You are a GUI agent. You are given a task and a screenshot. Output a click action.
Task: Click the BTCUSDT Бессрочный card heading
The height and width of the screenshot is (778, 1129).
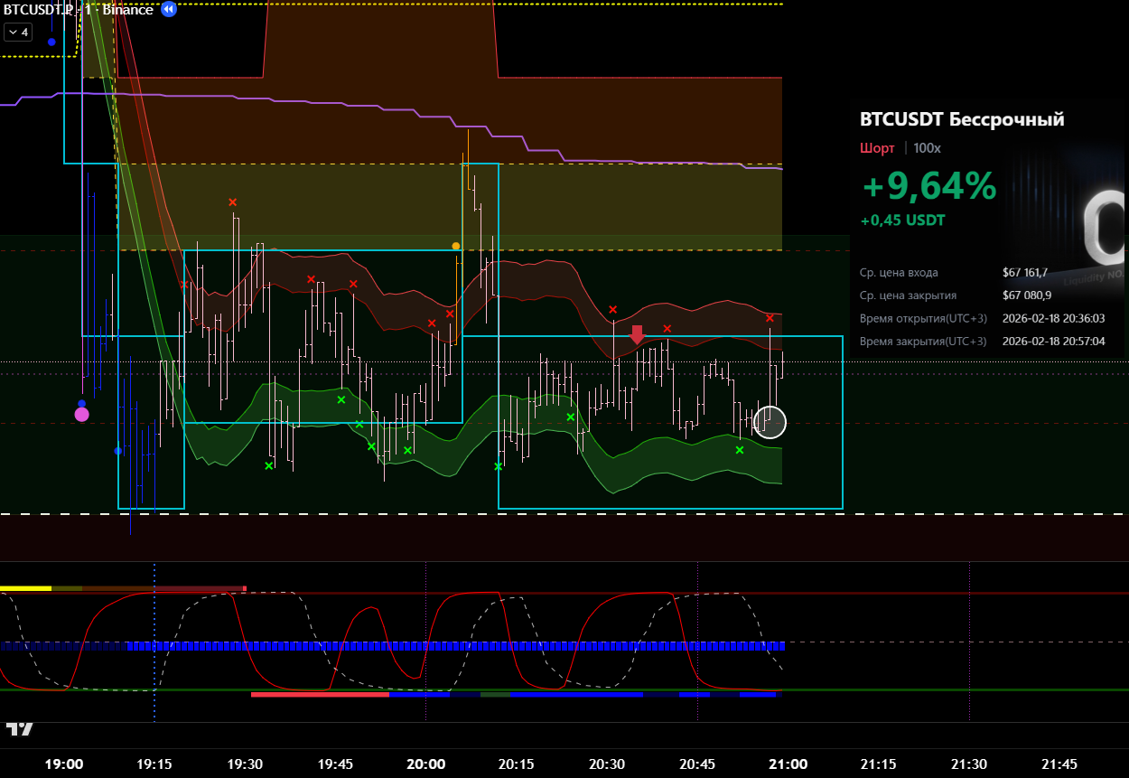(x=962, y=119)
